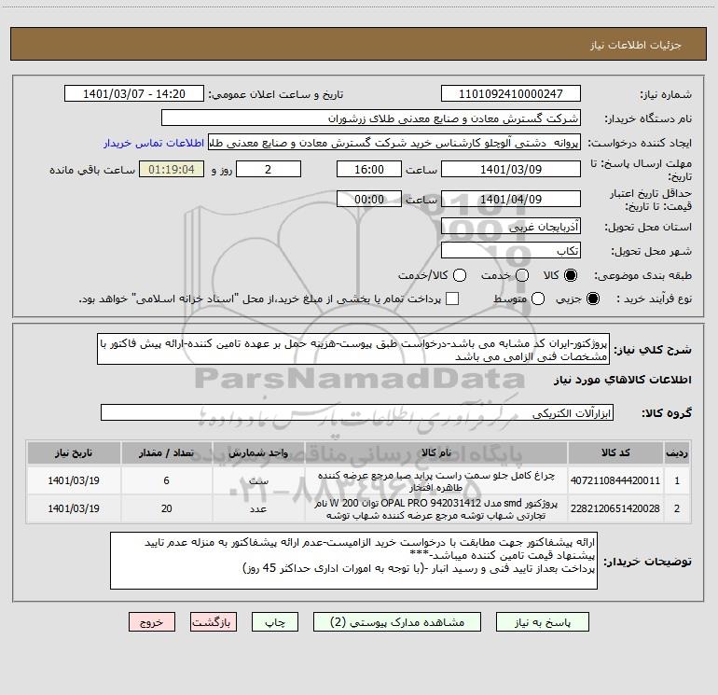
Task: Click the quantity cell 6
Action: [167, 480]
